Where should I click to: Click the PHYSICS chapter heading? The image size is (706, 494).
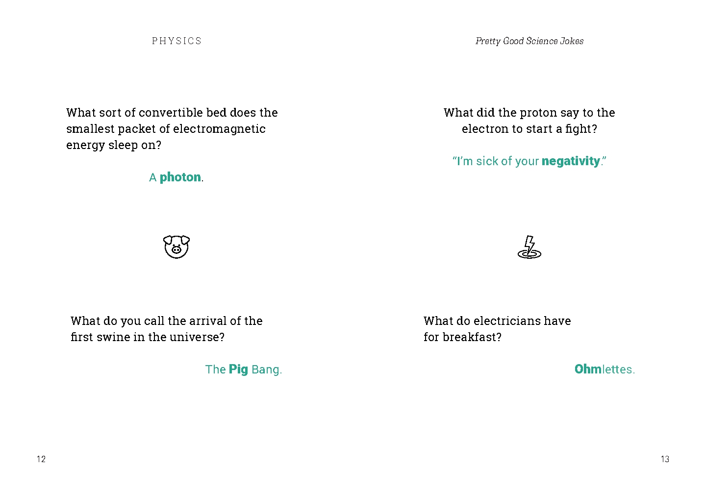click(176, 41)
